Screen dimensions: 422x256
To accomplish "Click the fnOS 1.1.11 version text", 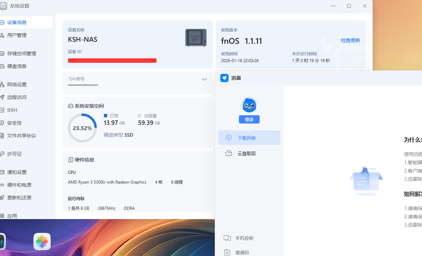I will click(x=241, y=41).
